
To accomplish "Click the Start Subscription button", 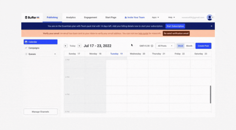I will [175, 26].
